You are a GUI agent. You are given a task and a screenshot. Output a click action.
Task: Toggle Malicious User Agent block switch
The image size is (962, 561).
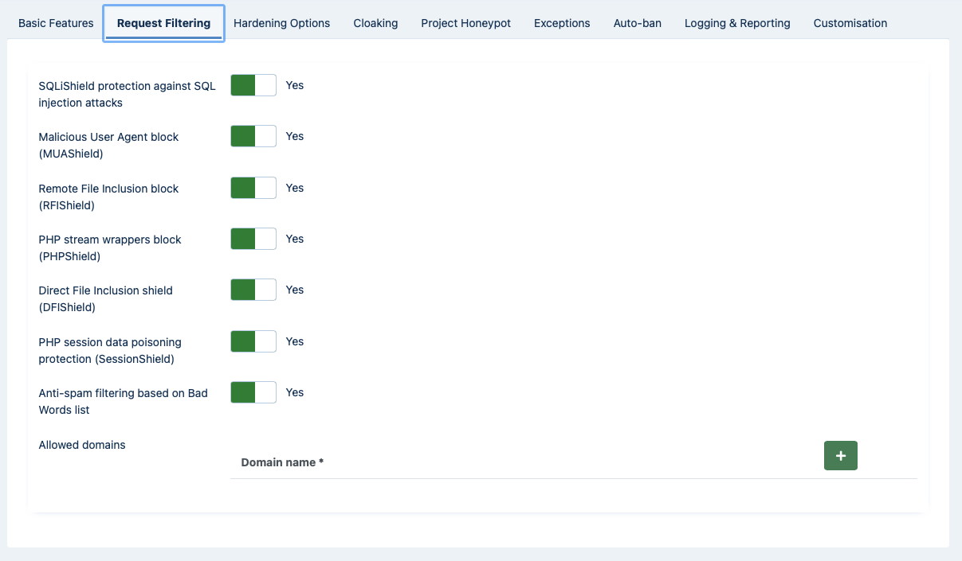(253, 136)
